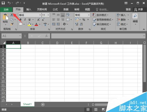
Task: Switch to the 开始 (Home) tab
Action: pyautogui.click(x=18, y=9)
